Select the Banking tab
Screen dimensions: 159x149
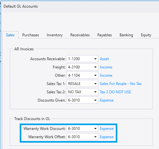pos(126,35)
